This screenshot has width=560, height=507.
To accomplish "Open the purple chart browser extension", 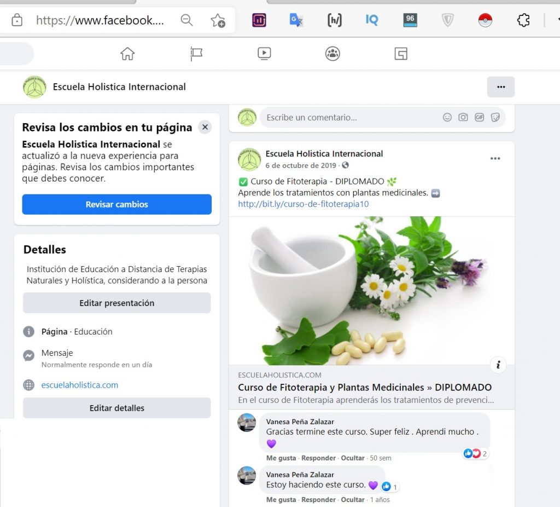I will click(259, 20).
